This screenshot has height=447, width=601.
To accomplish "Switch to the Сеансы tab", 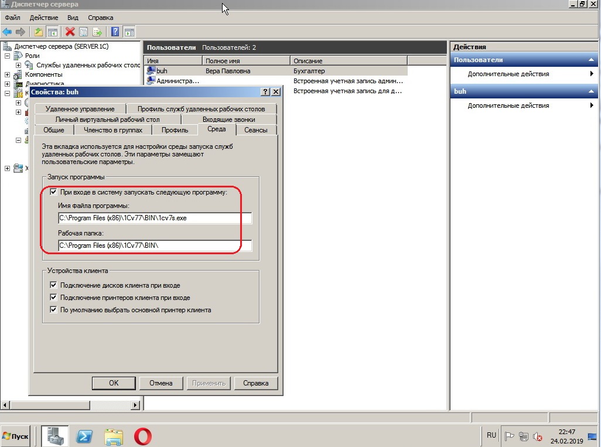I will (255, 130).
